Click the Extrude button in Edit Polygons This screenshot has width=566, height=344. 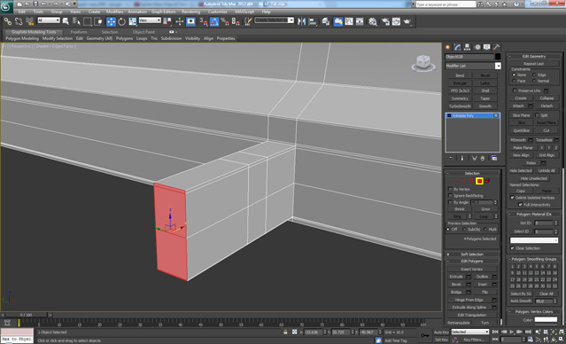tap(456, 277)
